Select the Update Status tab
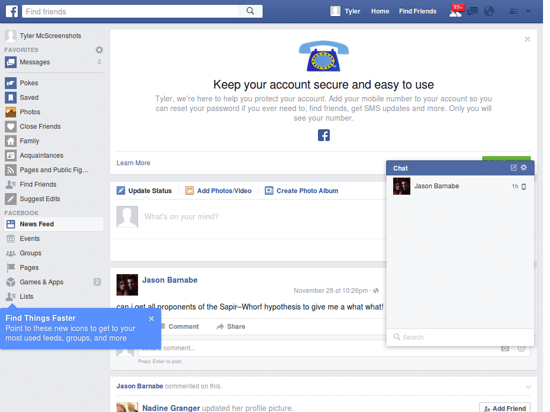550x412 pixels. tap(144, 191)
